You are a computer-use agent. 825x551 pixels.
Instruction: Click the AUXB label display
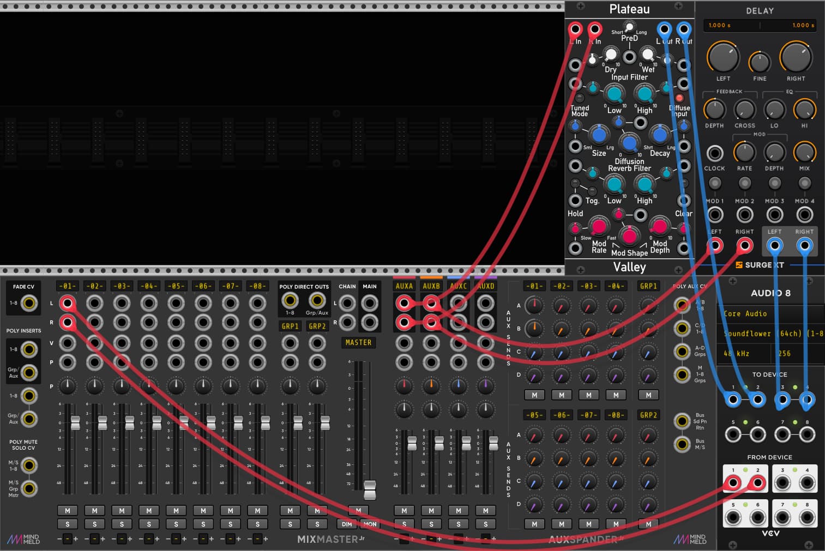pyautogui.click(x=431, y=286)
